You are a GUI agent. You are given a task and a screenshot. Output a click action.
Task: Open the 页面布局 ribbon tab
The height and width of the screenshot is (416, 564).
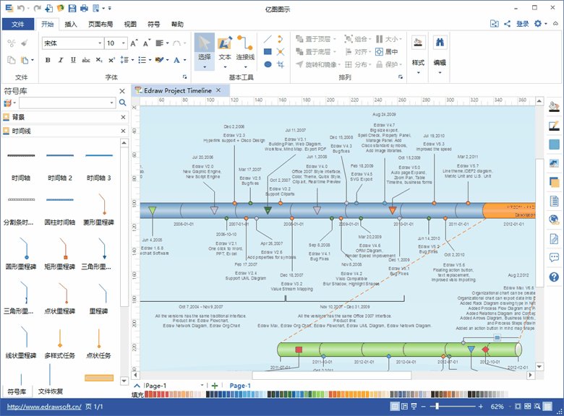(x=101, y=24)
